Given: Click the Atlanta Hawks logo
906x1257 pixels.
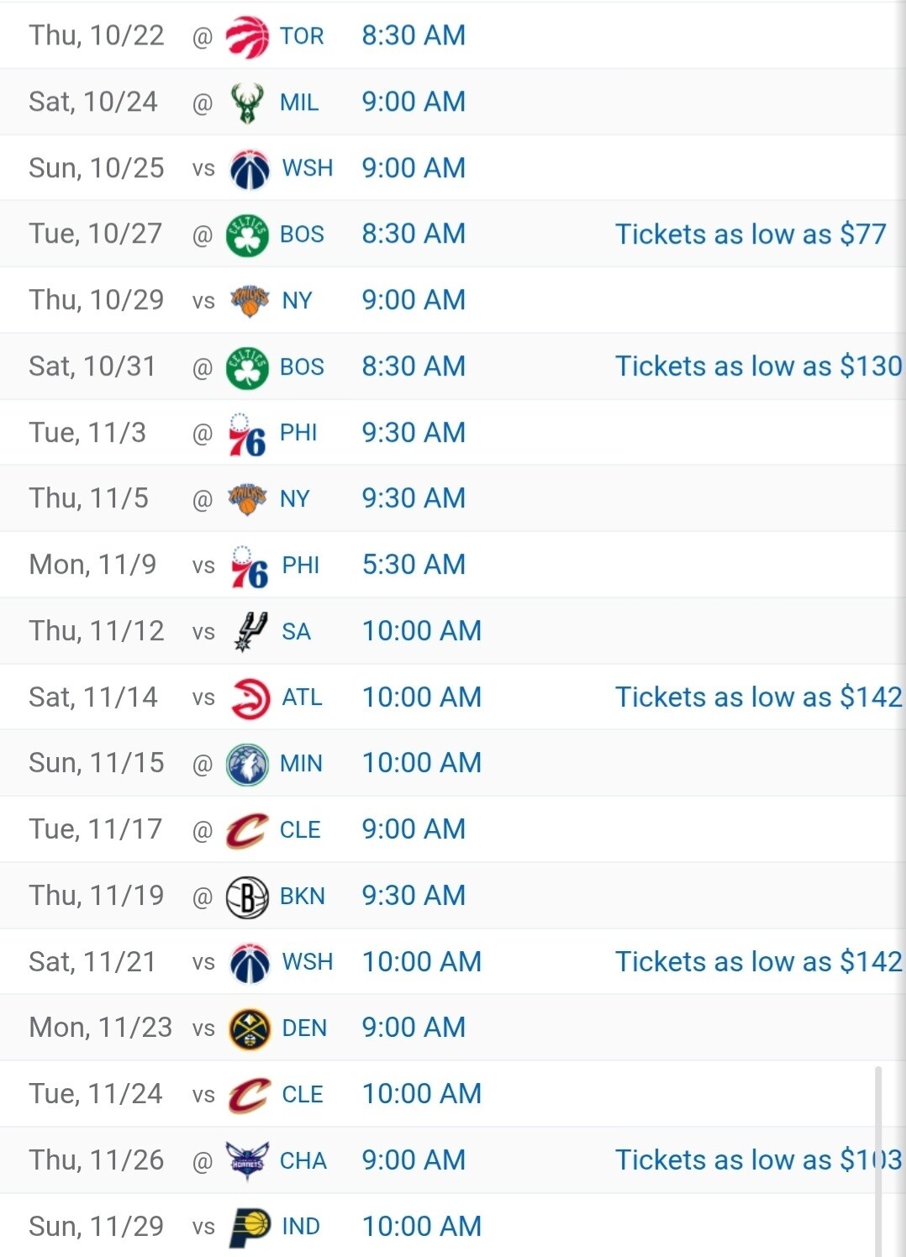Looking at the screenshot, I should [250, 698].
